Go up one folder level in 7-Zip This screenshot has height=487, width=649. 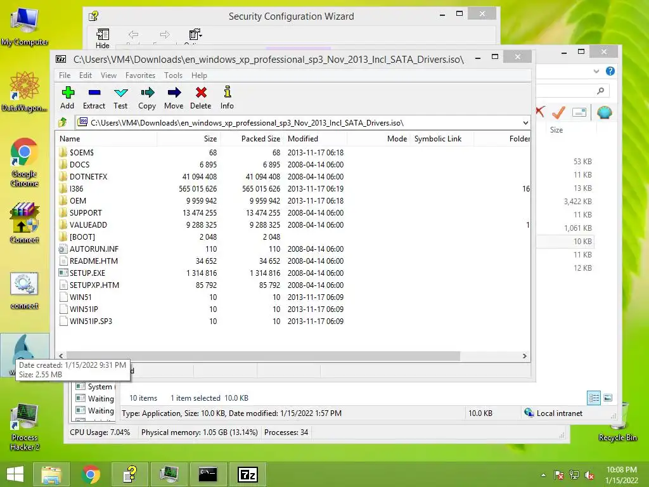(x=63, y=122)
